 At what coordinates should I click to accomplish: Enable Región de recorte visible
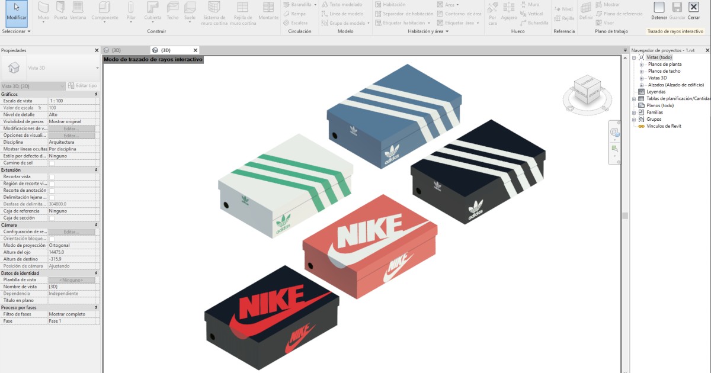click(x=52, y=184)
